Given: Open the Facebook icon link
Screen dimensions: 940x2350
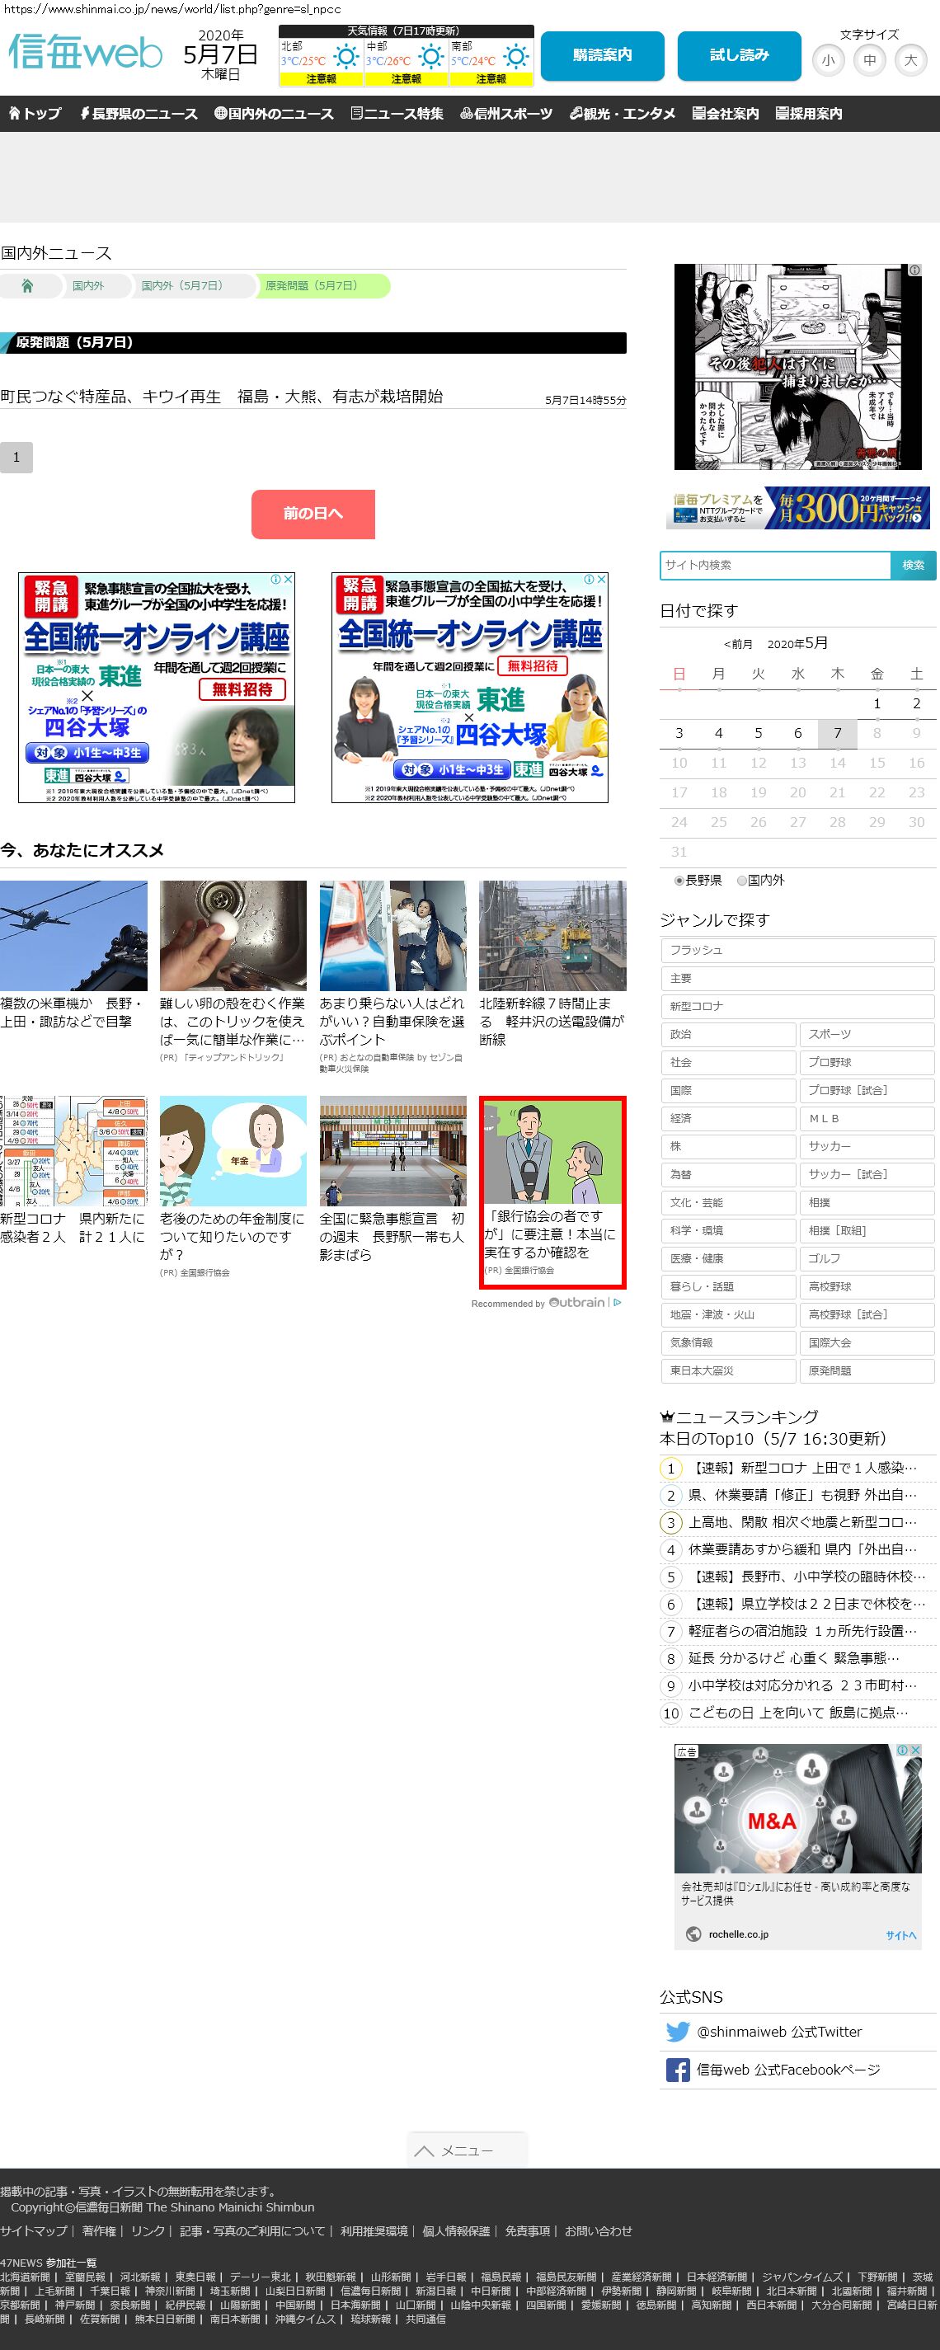Looking at the screenshot, I should tap(677, 2070).
